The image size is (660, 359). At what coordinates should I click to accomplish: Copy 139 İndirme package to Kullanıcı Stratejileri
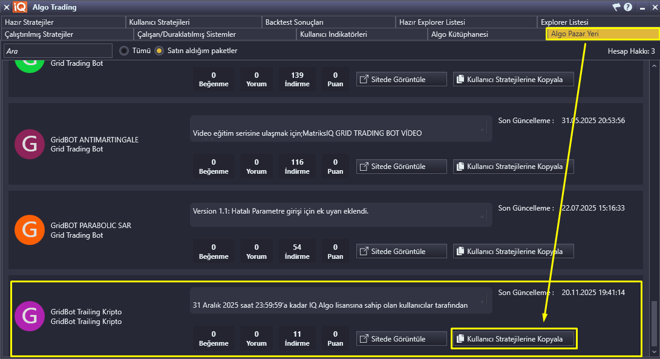click(514, 80)
